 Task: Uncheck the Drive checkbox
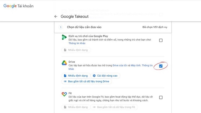pos(161,66)
